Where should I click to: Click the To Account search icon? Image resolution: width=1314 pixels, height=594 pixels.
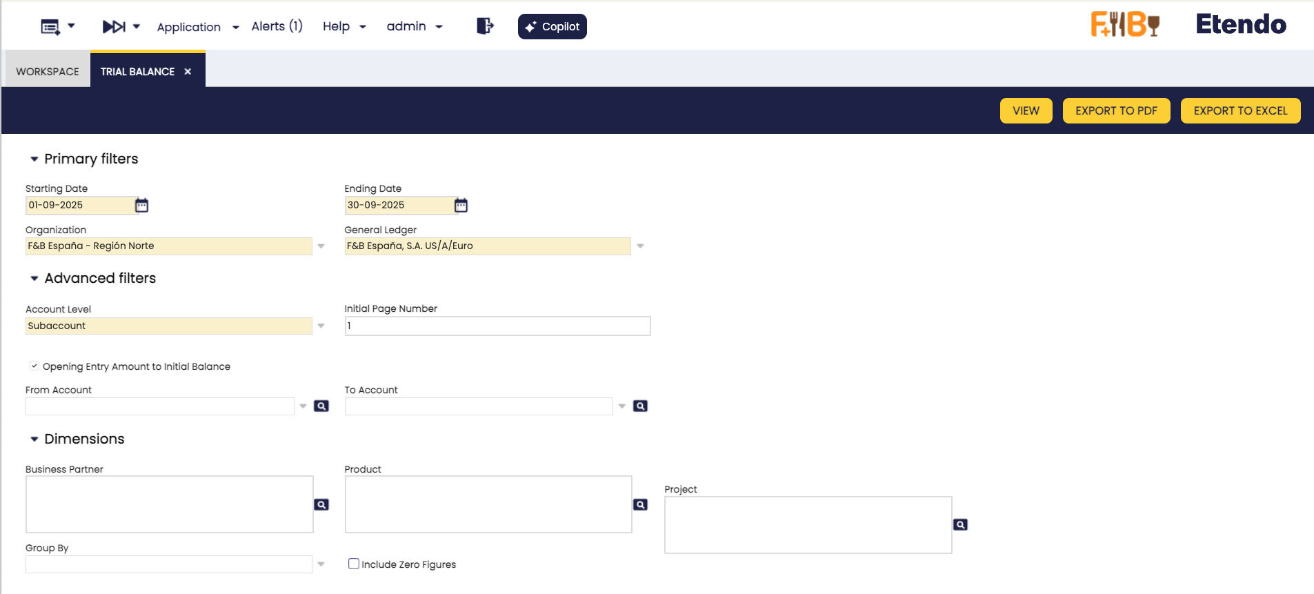coord(640,406)
